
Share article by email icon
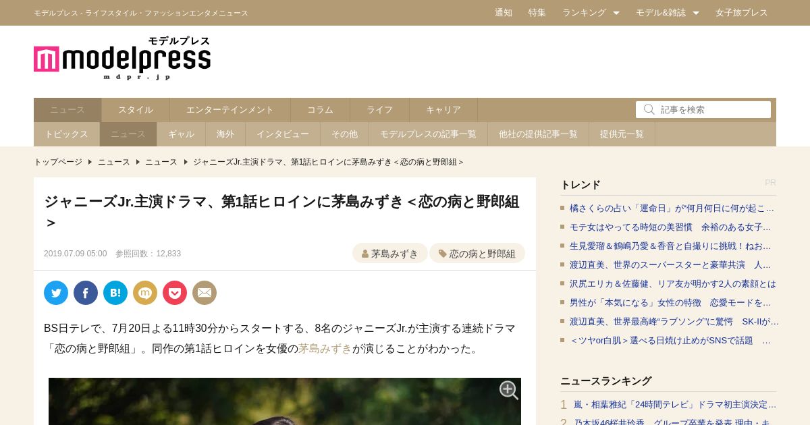point(205,293)
